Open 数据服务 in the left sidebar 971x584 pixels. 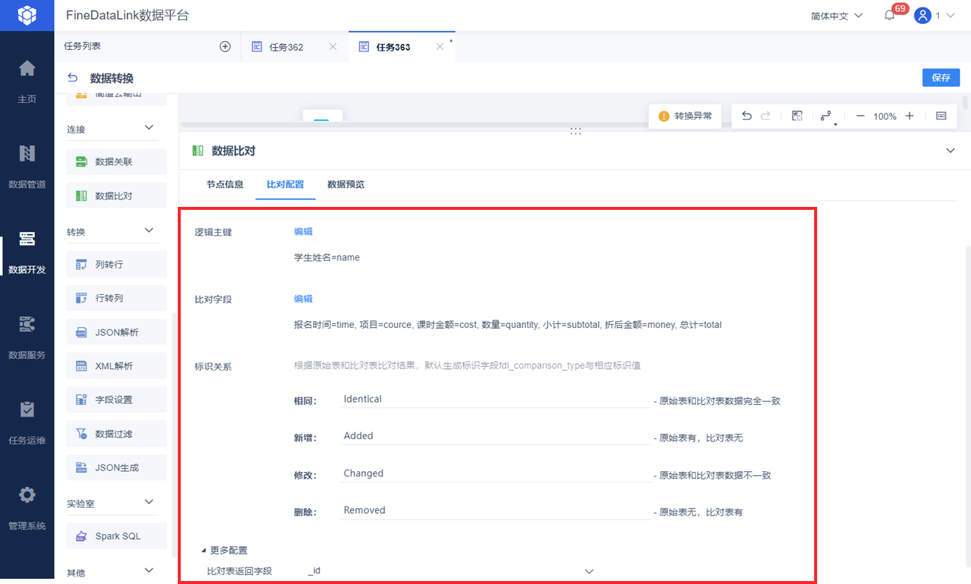(27, 338)
